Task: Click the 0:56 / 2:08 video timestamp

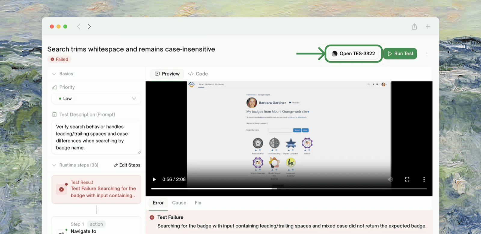Action: coord(174,179)
